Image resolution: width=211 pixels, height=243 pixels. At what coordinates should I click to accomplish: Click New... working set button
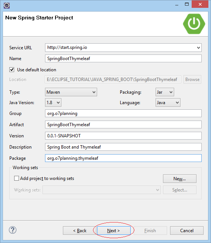point(180,178)
